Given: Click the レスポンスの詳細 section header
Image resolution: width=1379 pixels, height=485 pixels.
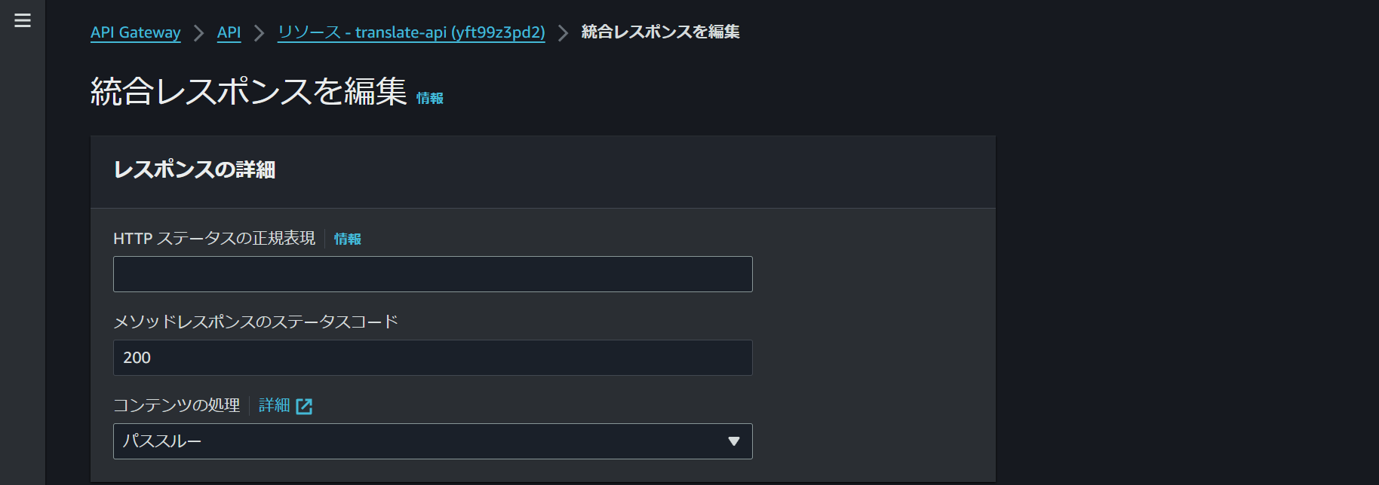Looking at the screenshot, I should coord(195,169).
